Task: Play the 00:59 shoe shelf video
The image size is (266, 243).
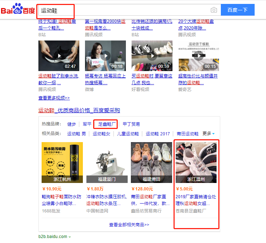Action: click(x=152, y=56)
